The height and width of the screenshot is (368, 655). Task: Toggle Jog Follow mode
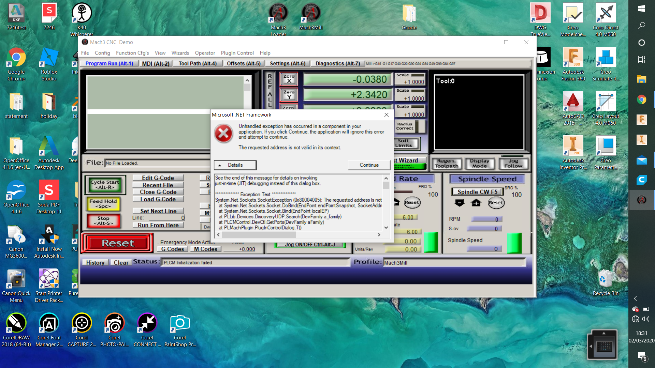click(513, 164)
